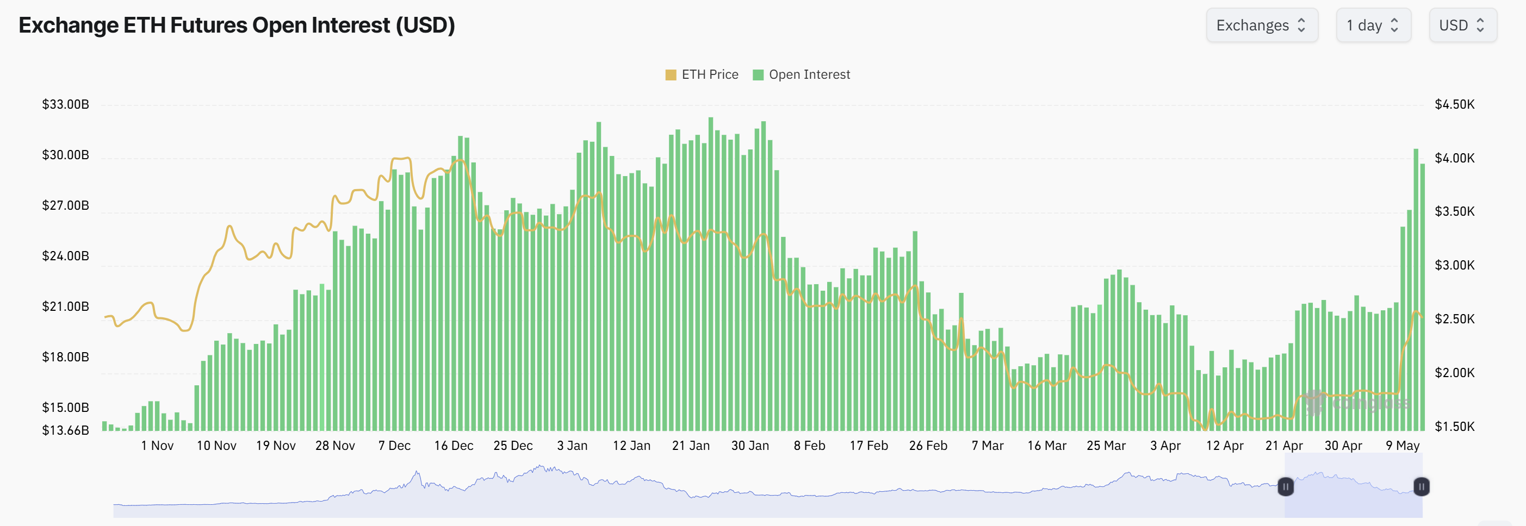
Task: Click the yellow ETH Price legend swatch
Action: click(671, 74)
